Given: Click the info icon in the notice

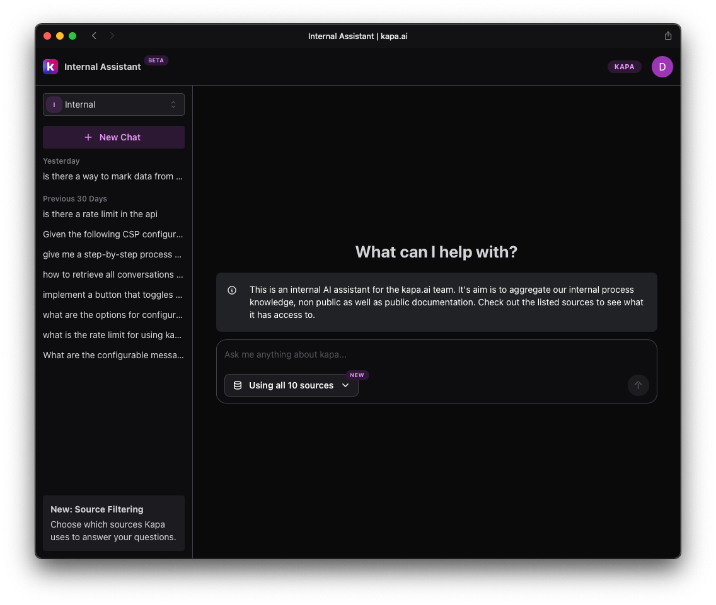Looking at the screenshot, I should (x=232, y=290).
